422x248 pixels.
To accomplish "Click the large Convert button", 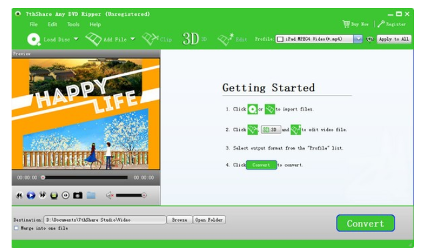I will point(365,223).
